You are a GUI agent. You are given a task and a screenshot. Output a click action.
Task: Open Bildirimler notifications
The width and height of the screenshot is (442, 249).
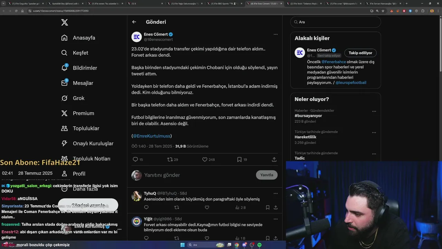85,68
